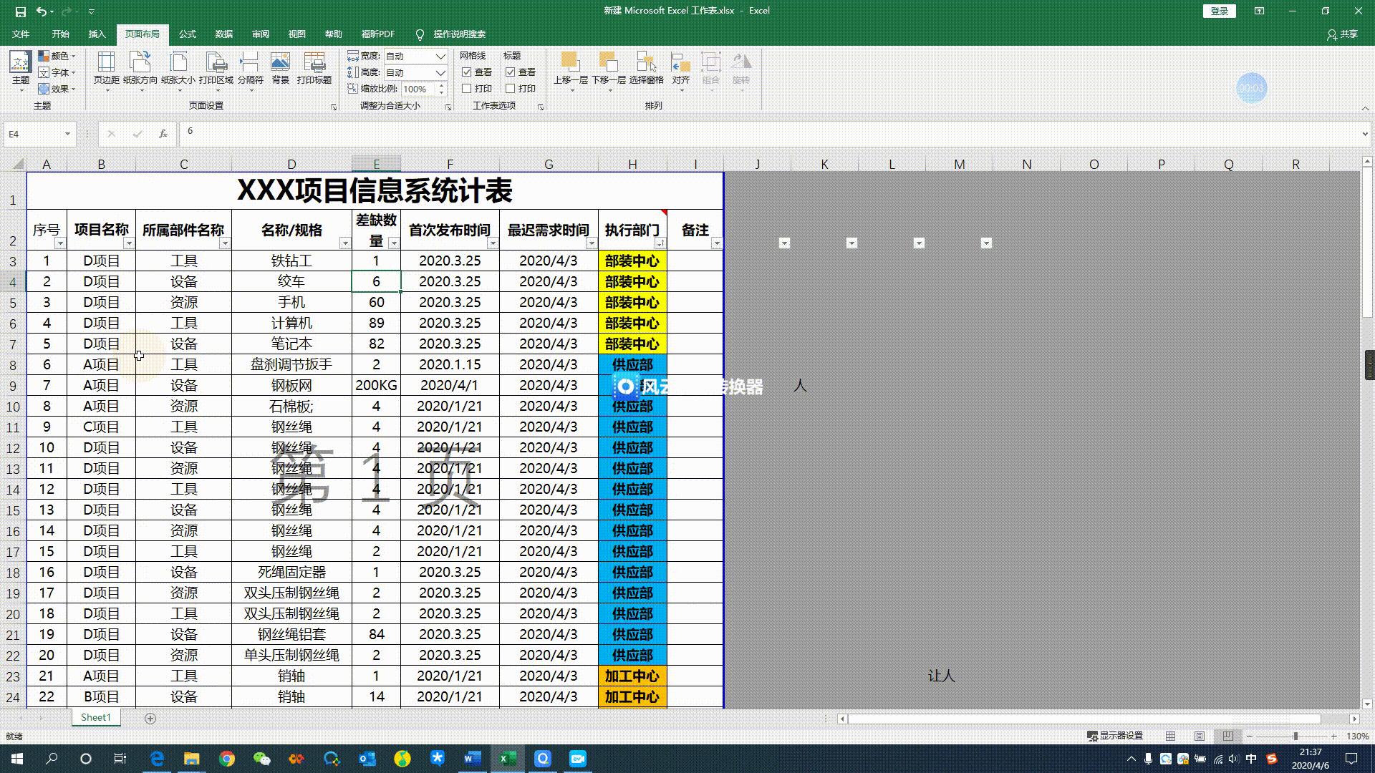Click the 纸张大小 (Paper Size) icon
Screen dimensions: 1375x773
click(178, 69)
